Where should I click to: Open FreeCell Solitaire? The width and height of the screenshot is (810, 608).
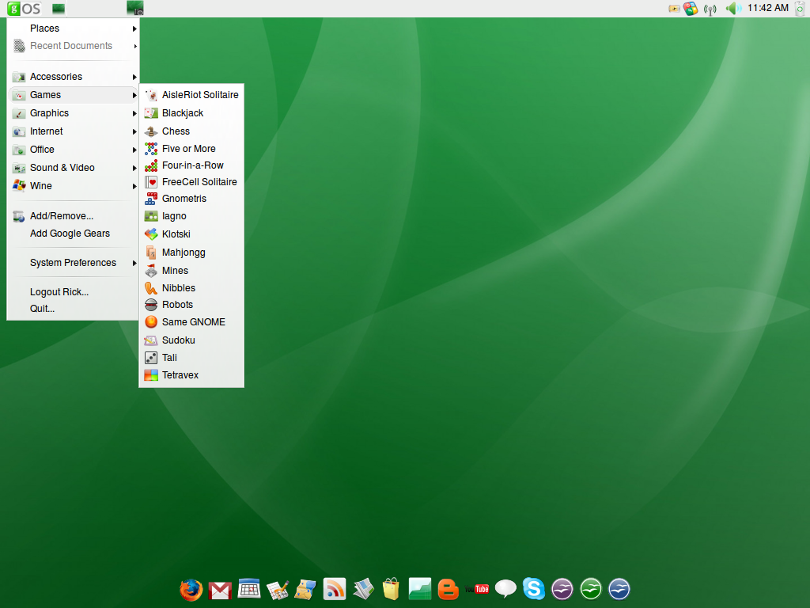point(191,182)
